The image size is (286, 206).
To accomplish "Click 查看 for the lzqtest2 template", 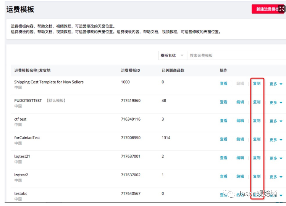I will click(x=223, y=177).
